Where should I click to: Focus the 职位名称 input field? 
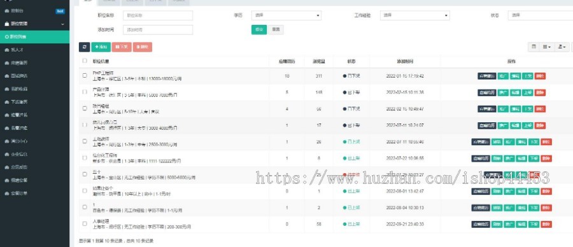pyautogui.click(x=158, y=15)
